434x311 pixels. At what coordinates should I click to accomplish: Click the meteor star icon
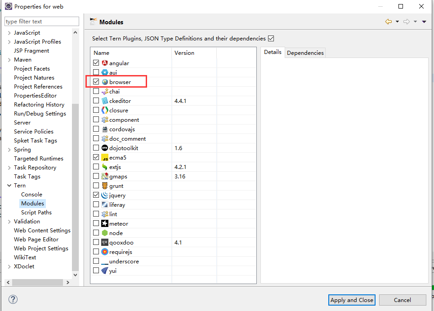pos(105,223)
